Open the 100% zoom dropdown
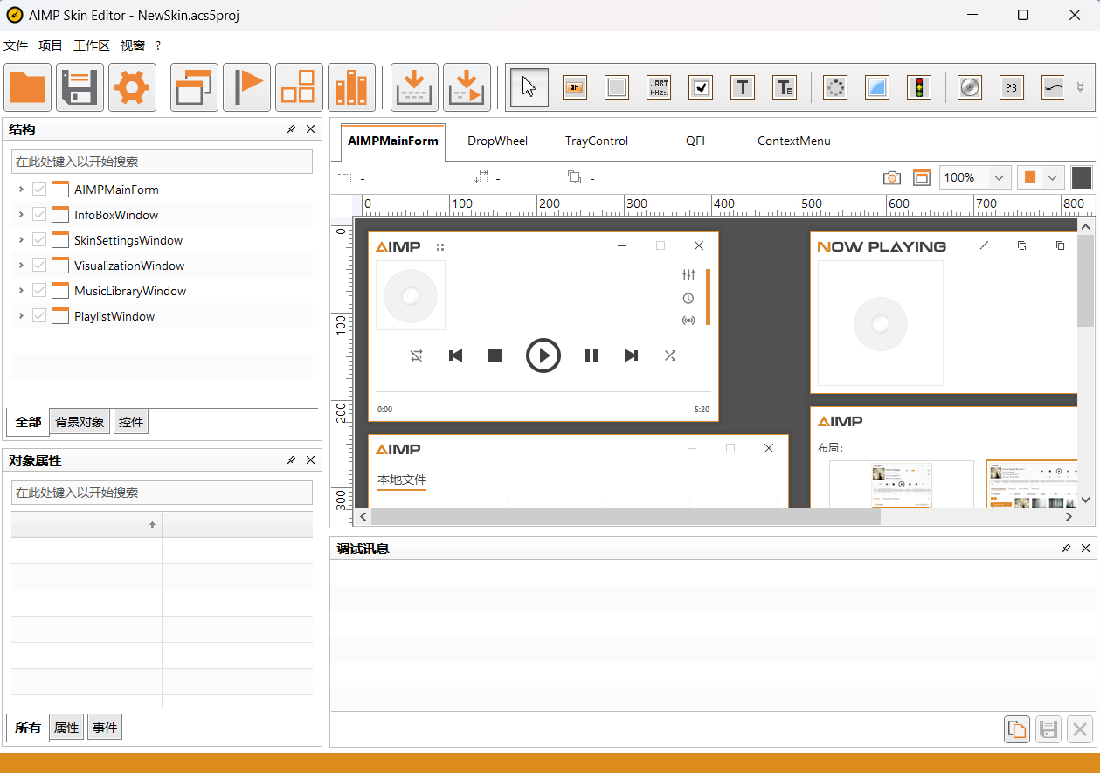The image size is (1100, 773). coord(999,177)
